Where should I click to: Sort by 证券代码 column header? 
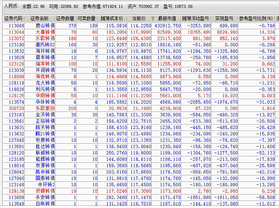pos(13,19)
